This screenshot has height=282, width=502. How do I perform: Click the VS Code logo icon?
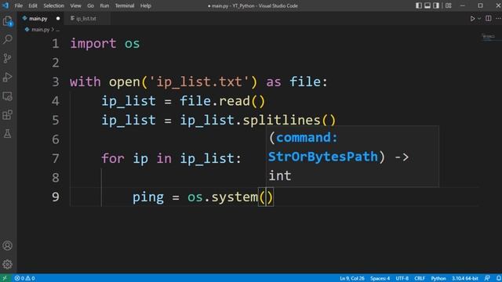point(5,5)
